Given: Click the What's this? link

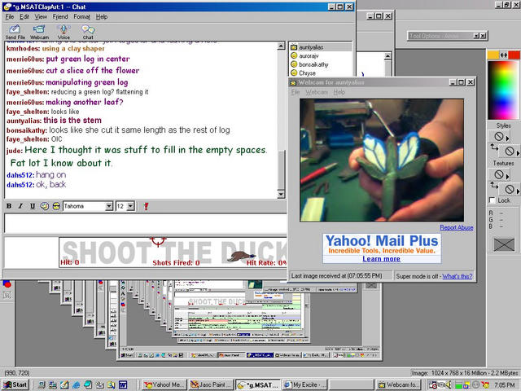Looking at the screenshot, I should tap(458, 276).
